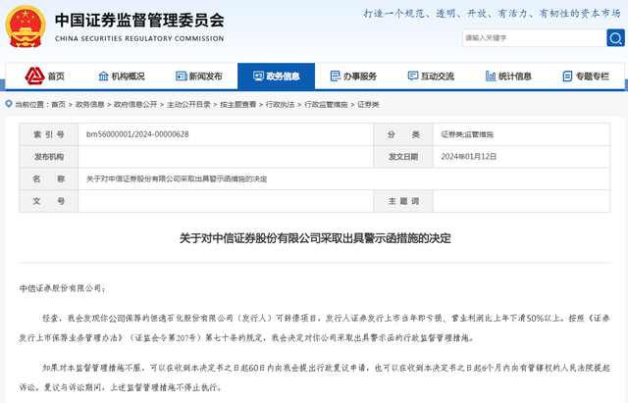
Task: Go to 行政执法 in the breadcrumb
Action: (x=280, y=105)
